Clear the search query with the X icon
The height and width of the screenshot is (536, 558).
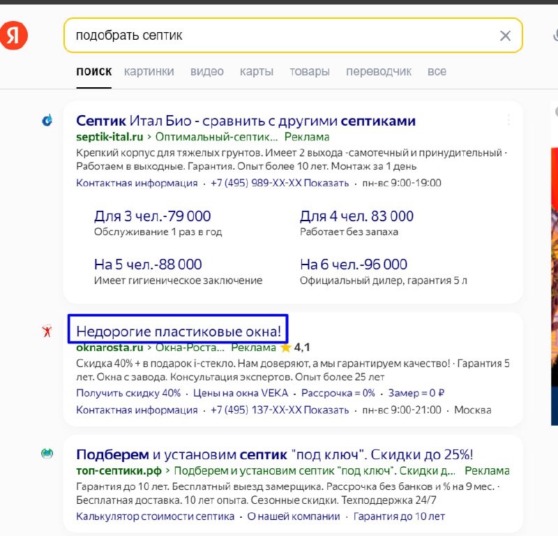pyautogui.click(x=505, y=36)
